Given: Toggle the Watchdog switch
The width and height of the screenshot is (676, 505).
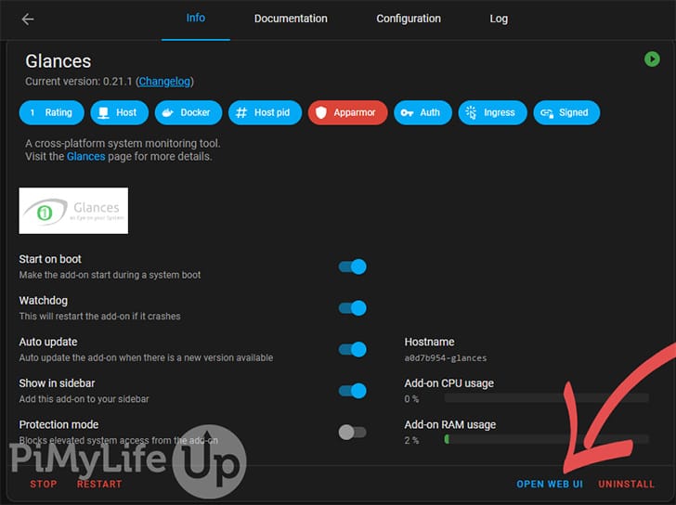Looking at the screenshot, I should point(353,308).
